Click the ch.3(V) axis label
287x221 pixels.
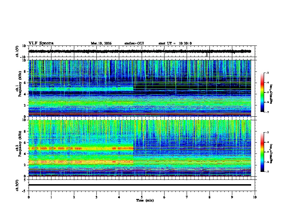tap(17, 185)
